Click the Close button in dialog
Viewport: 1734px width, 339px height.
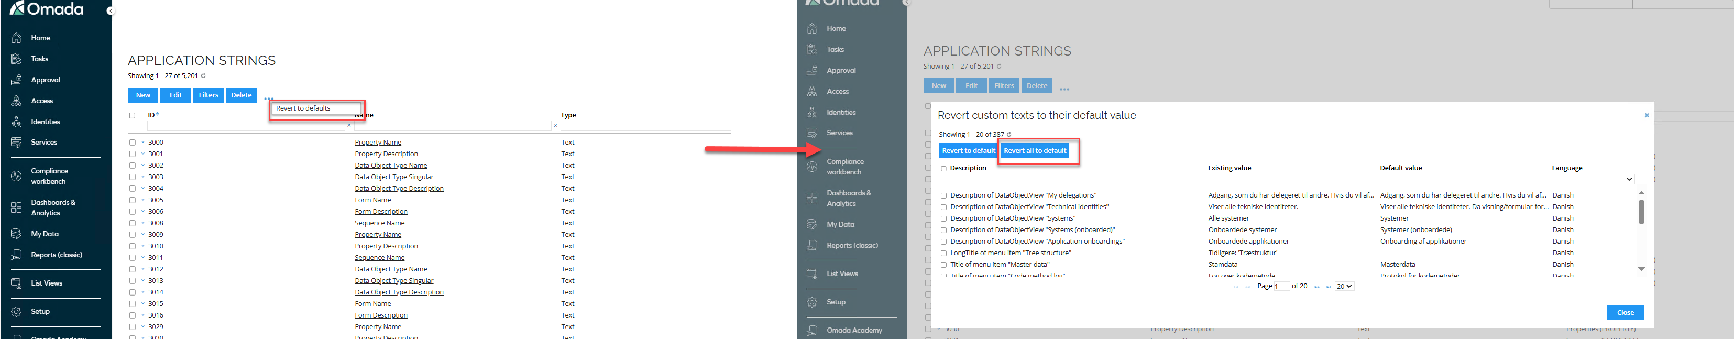pos(1625,313)
